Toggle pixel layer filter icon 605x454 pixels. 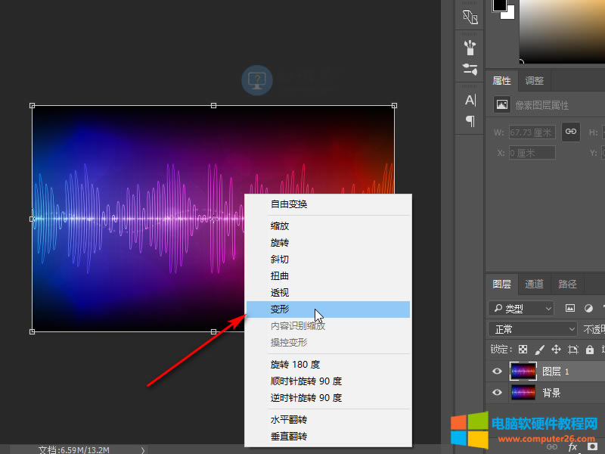570,308
